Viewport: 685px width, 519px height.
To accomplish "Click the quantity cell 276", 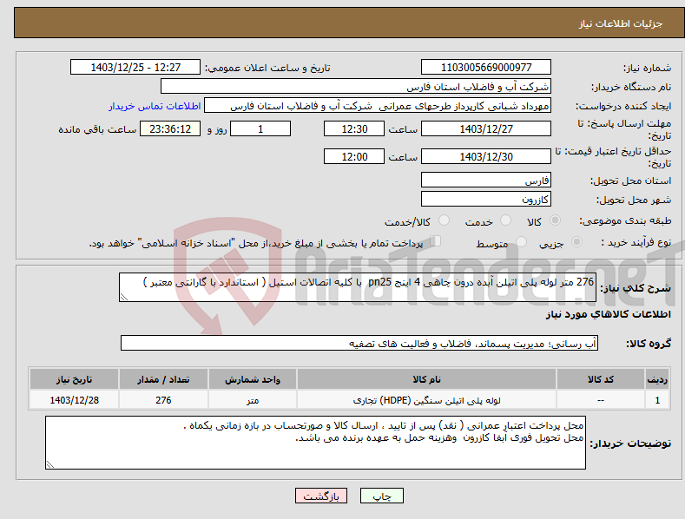I will point(163,400).
